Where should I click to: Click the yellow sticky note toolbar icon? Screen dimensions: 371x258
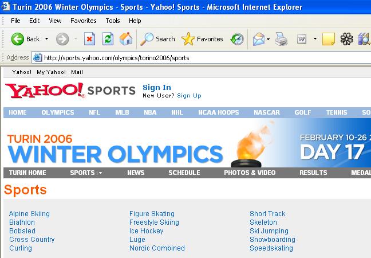[329, 39]
